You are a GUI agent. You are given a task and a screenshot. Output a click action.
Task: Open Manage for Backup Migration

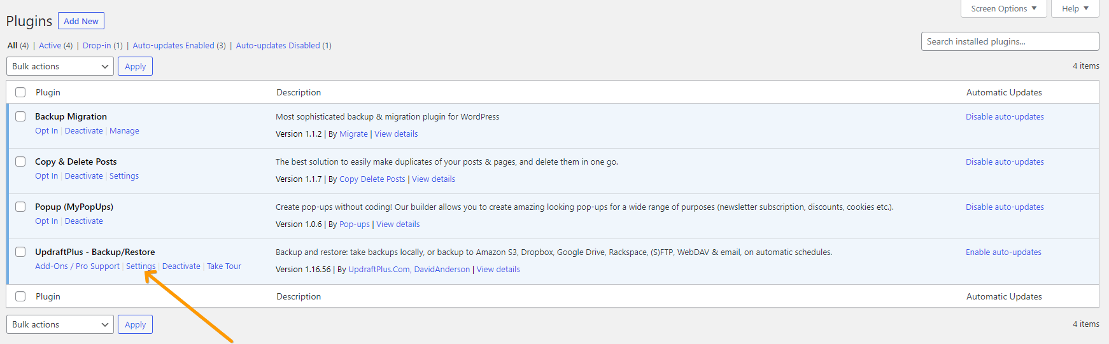click(124, 130)
